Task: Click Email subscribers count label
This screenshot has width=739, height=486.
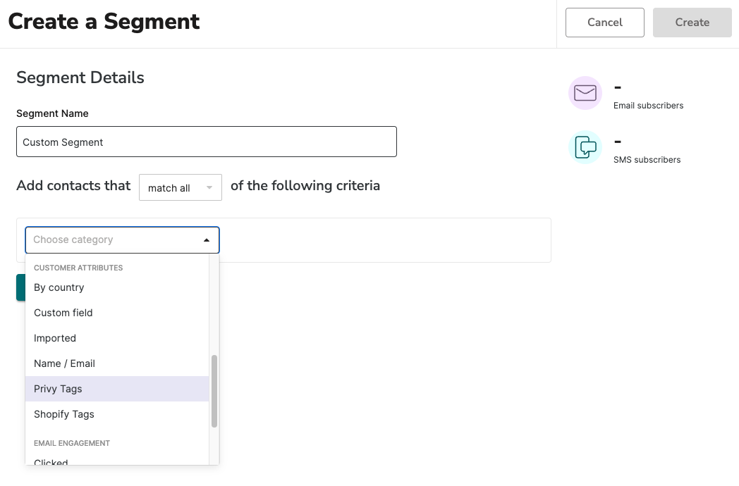Action: coord(648,106)
